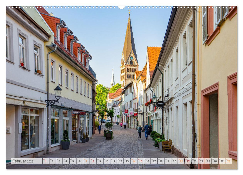243x175 pixels.
Task: Select the final date 28 of February
Action: click(x=228, y=162)
